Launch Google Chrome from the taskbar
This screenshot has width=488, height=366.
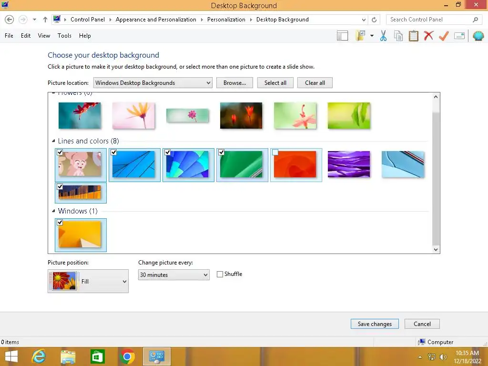coord(127,356)
